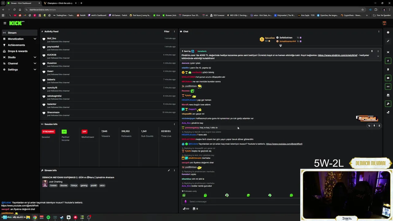This screenshot has height=221, width=393.
Task: Click the Just Chatting category thumbnail
Action: [x=45, y=184]
